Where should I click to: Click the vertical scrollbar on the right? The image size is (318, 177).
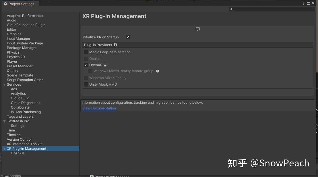coord(316,57)
